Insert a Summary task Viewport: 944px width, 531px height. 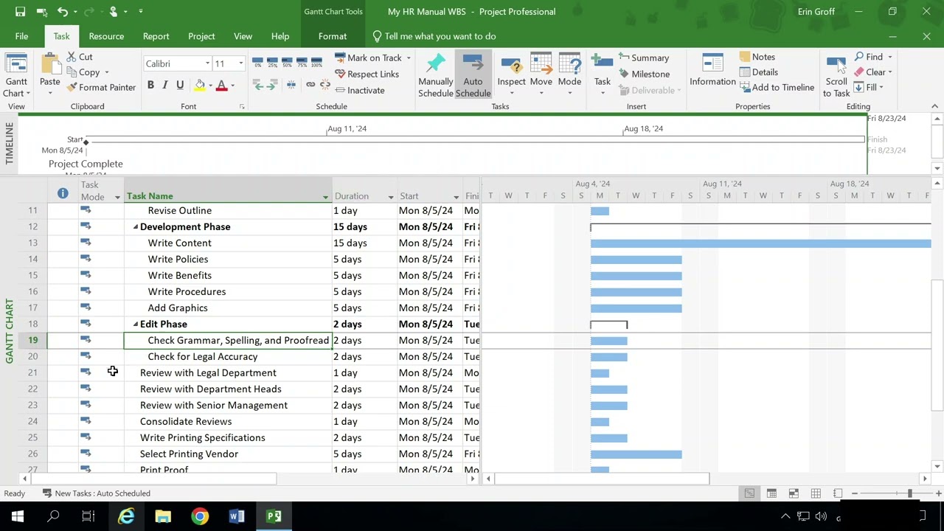coord(644,58)
